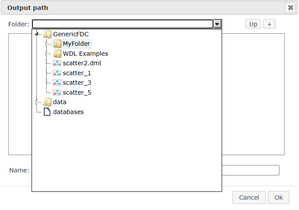
Task: Click the databases file icon
Action: 47,112
